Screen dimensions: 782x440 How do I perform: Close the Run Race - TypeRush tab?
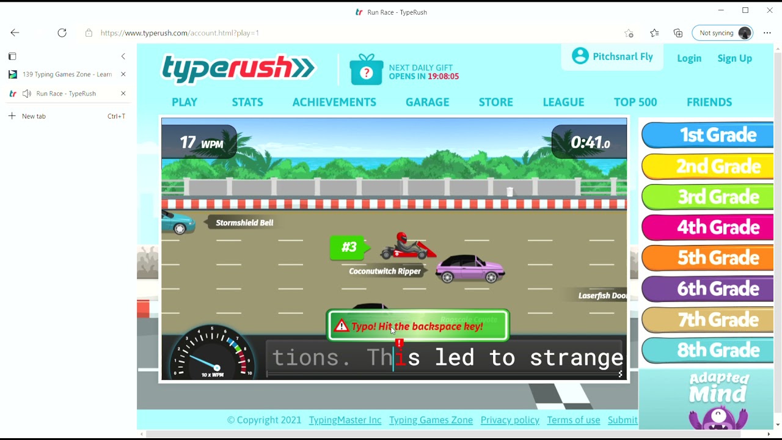[x=123, y=94]
